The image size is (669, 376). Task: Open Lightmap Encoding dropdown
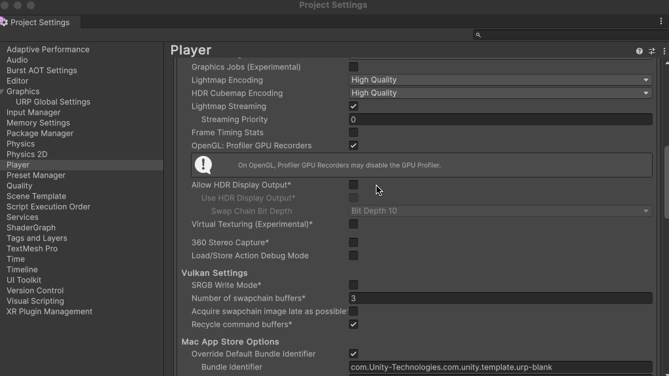click(500, 80)
